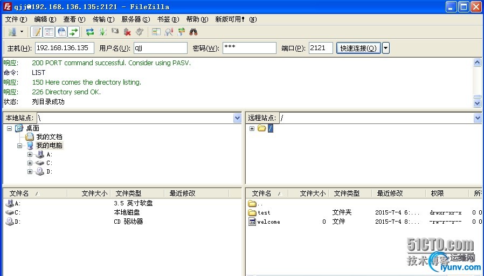Sort local files by 文件类型 column
Screen dimensions: 484x276
[137, 194]
